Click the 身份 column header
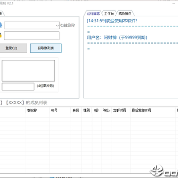Viewport: 178px width, 178px height. (x=76, y=110)
